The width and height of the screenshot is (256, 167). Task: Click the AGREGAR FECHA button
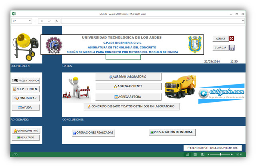coord(128,97)
